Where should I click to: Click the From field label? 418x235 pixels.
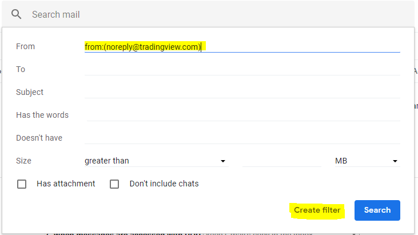click(x=25, y=46)
